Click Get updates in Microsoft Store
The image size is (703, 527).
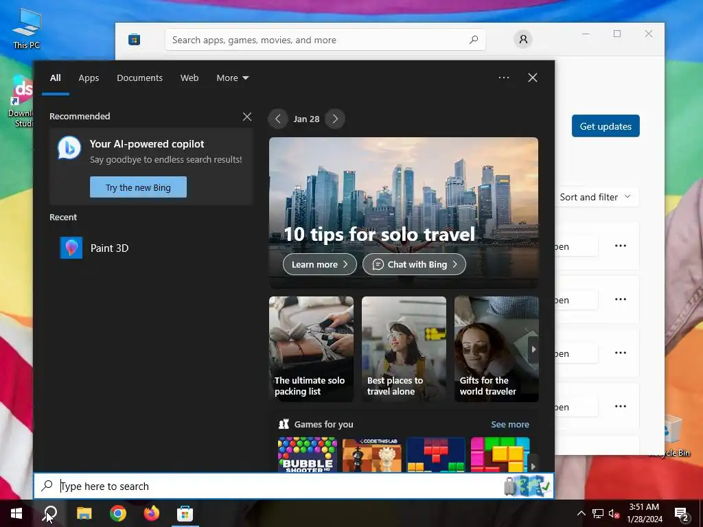[606, 126]
